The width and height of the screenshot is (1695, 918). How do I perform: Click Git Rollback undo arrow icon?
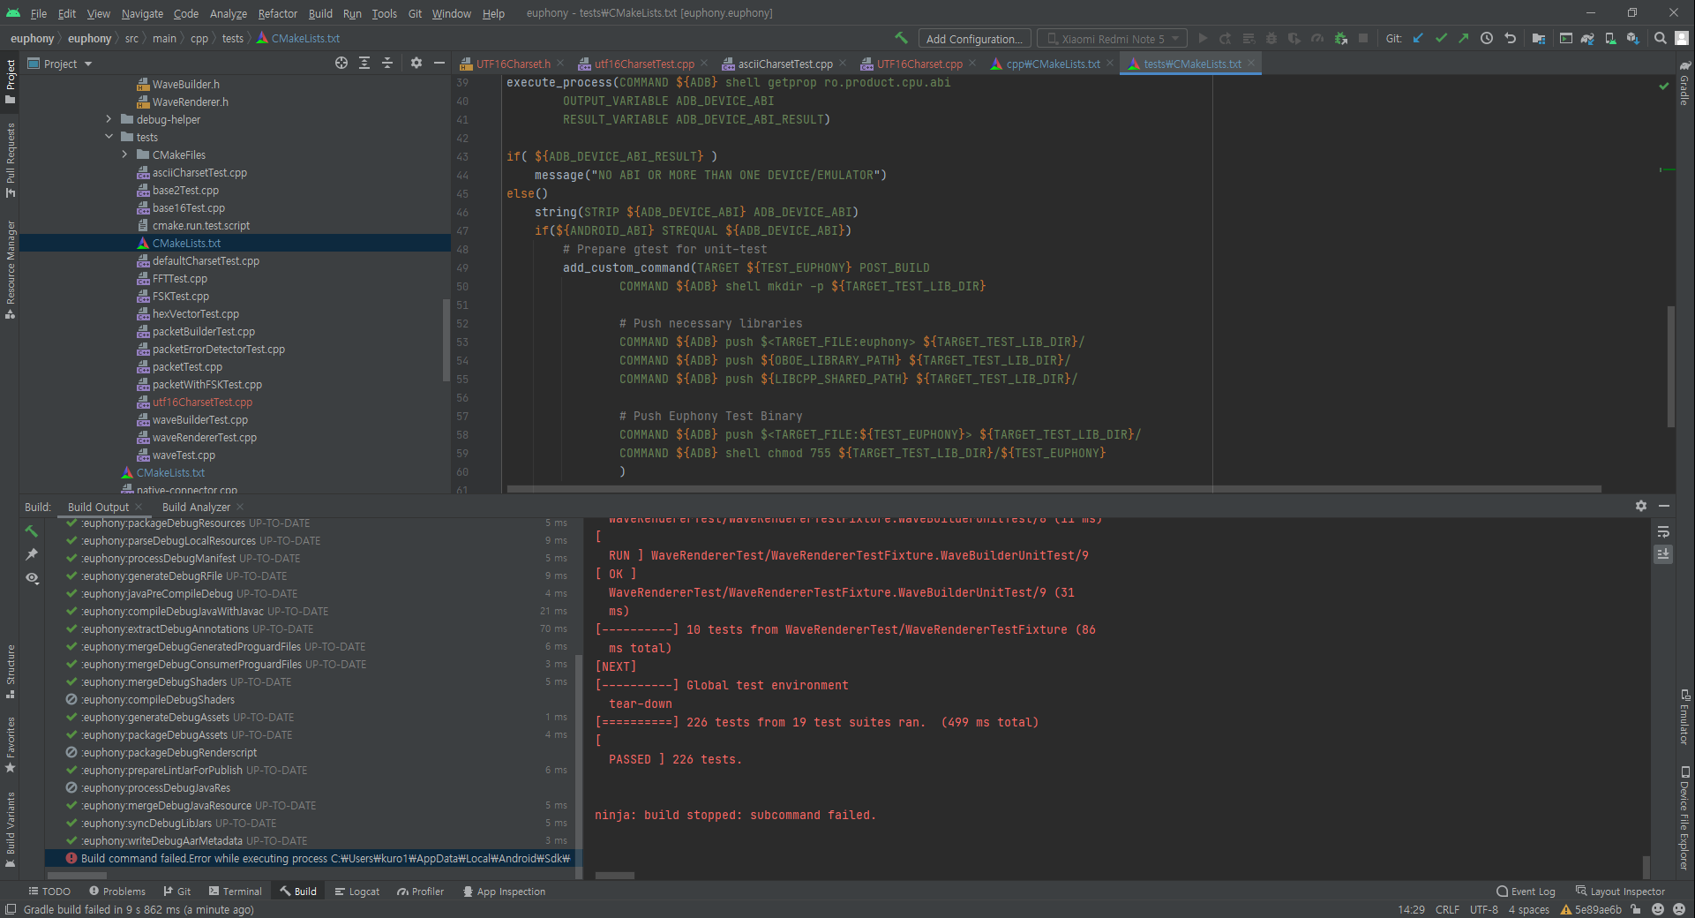pos(1510,38)
